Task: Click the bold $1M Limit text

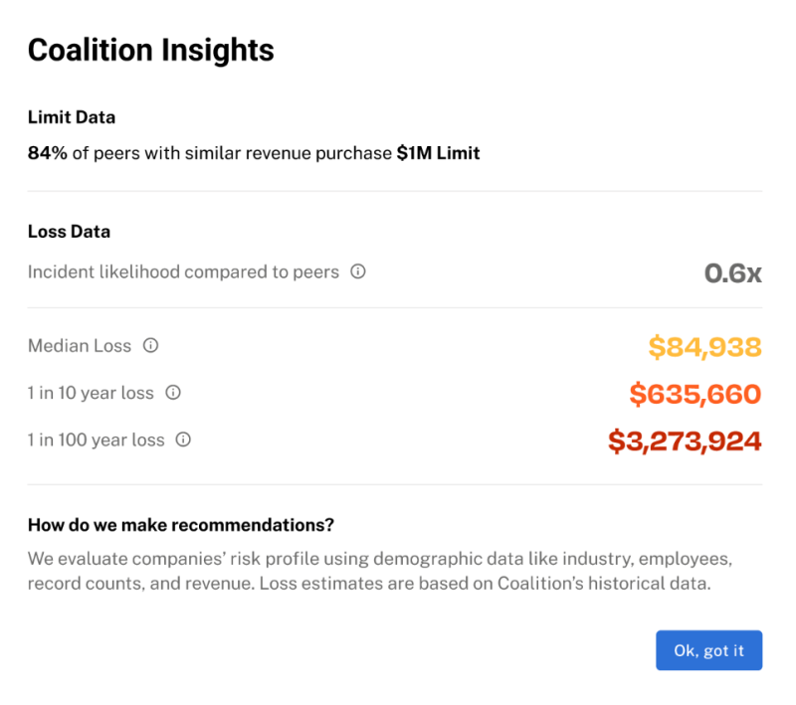Action: [x=438, y=154]
